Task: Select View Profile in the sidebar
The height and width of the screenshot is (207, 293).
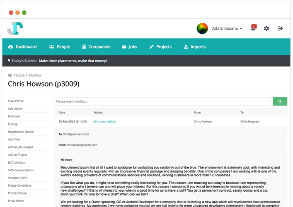Action: 16,101
